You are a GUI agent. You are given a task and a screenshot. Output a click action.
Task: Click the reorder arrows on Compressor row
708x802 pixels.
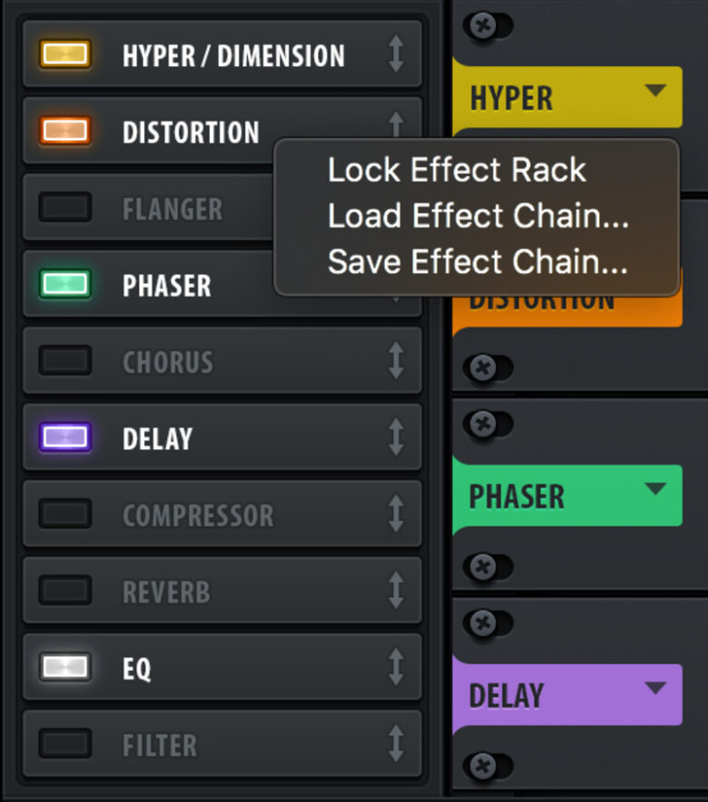(395, 514)
